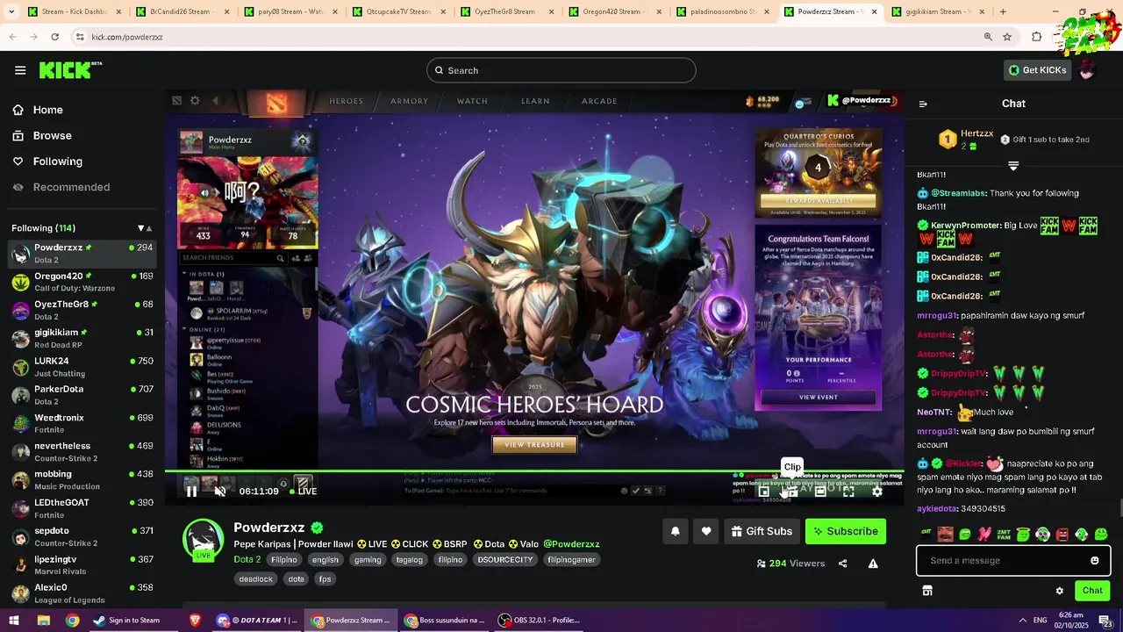Viewport: 1123px width, 632px height.
Task: Open Following in the sidebar
Action: tap(57, 162)
